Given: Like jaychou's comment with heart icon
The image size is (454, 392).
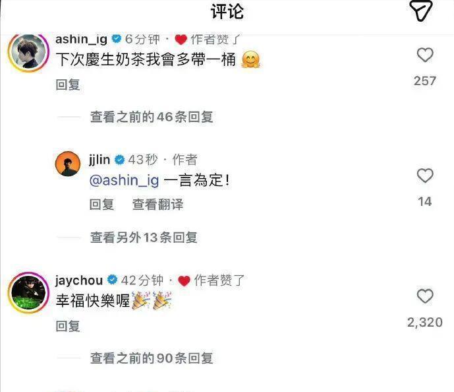Looking at the screenshot, I should 425,296.
